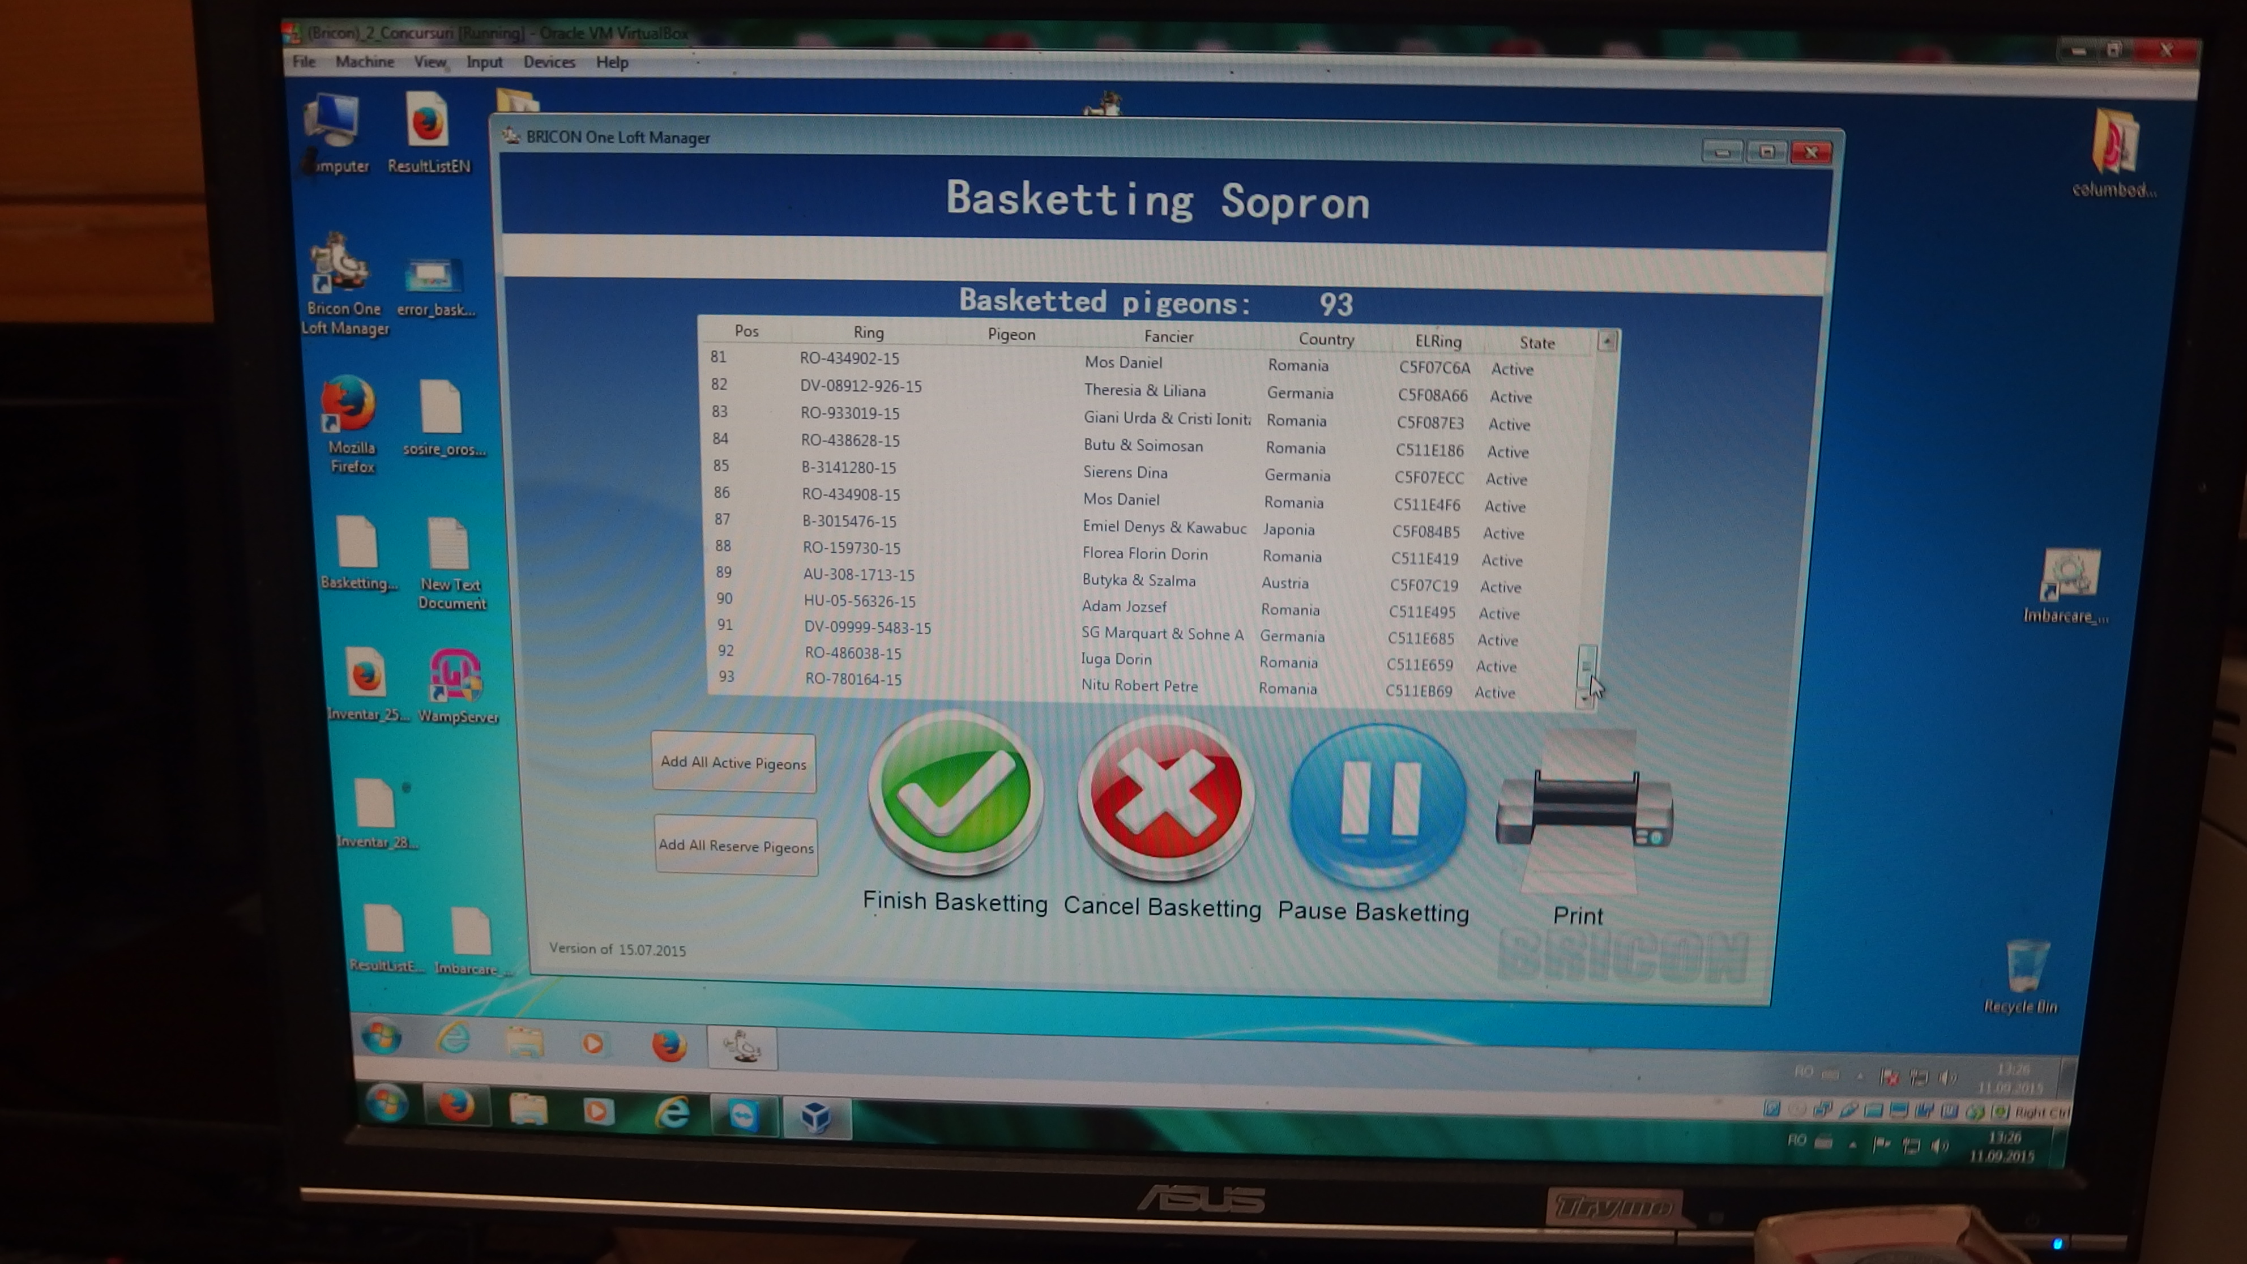Click the Fancier column header

pos(1169,337)
